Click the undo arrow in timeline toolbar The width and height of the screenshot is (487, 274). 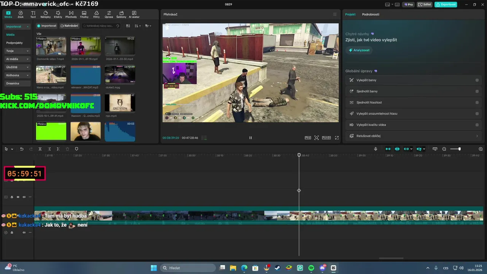[x=22, y=149]
